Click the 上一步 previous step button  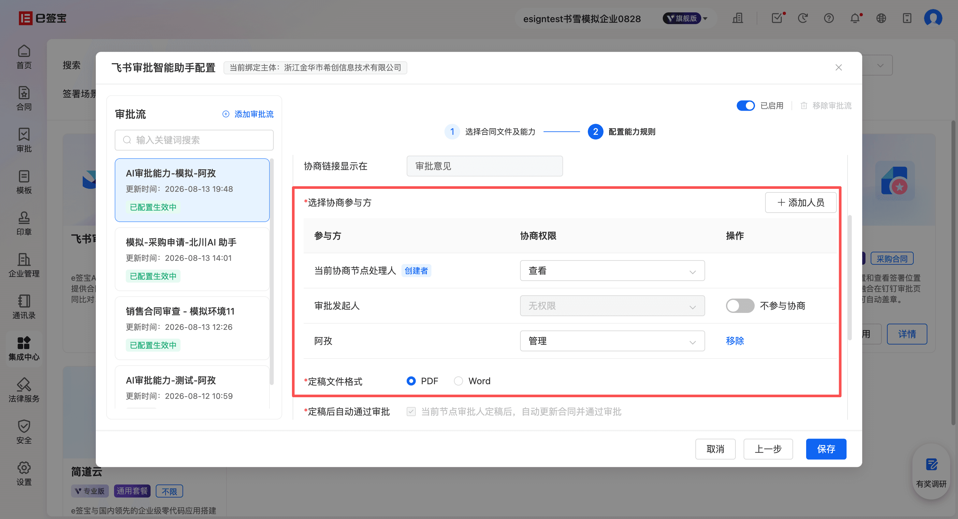coord(768,449)
